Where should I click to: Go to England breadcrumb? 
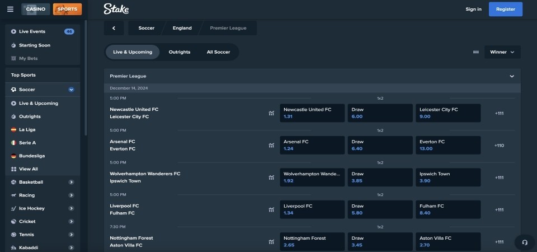coord(182,28)
